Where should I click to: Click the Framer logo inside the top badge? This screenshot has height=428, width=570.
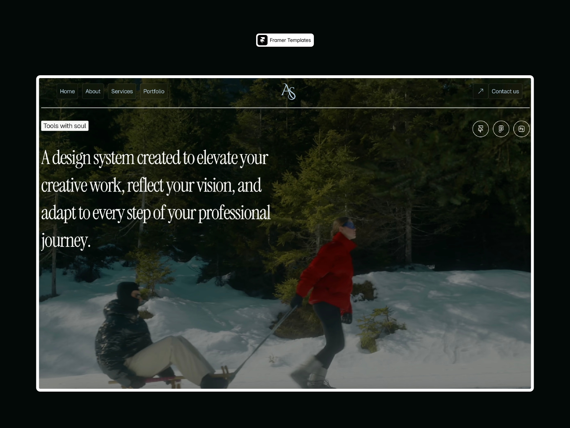[x=263, y=40]
